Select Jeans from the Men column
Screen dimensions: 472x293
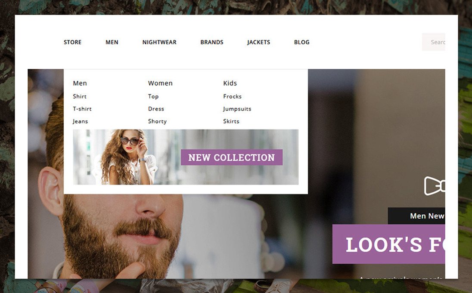[x=80, y=121]
